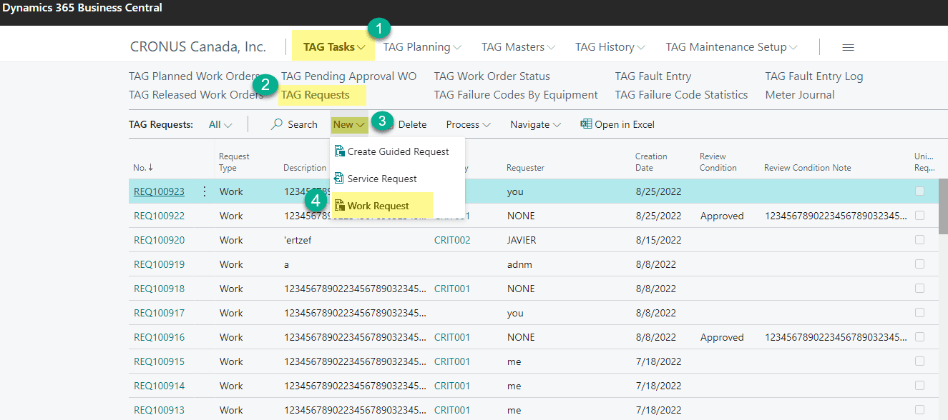Open request REQ100918

(159, 289)
